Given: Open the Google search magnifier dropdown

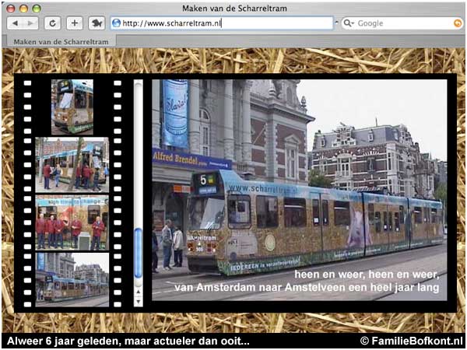Looking at the screenshot, I should 349,23.
